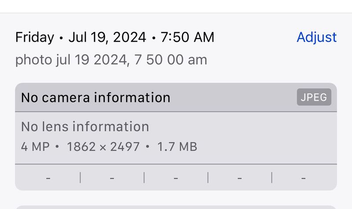Screen dimensions: 352x209
Task: Click the white bar above the date
Action: (176, 6)
